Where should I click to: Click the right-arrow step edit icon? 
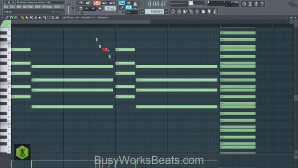tap(129, 3)
